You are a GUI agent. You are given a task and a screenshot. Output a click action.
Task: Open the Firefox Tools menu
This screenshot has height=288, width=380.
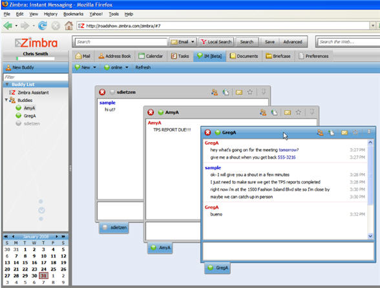click(x=114, y=14)
